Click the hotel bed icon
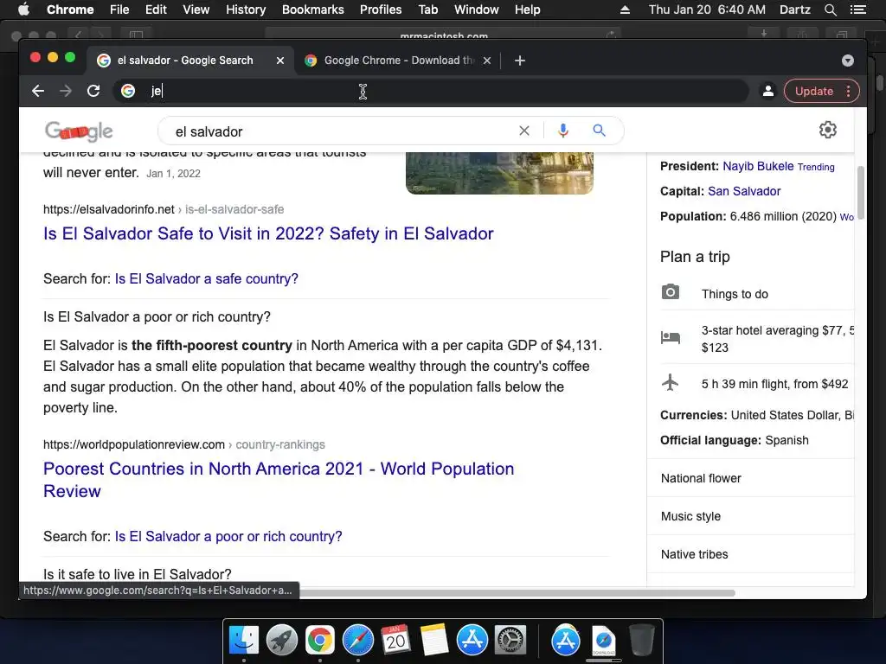Screen dimensions: 886x664 pos(671,338)
